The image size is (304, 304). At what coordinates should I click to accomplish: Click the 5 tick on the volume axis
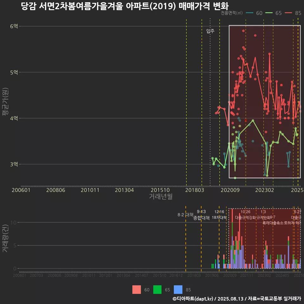15,245
